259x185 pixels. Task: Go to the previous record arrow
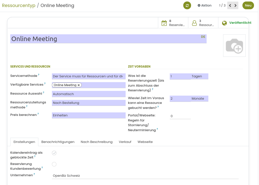tap(230, 6)
